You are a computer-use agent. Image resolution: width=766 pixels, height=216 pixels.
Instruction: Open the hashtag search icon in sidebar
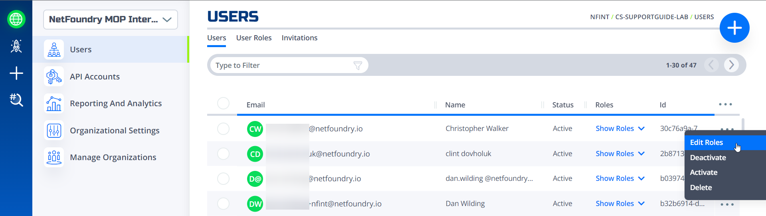coord(16,100)
